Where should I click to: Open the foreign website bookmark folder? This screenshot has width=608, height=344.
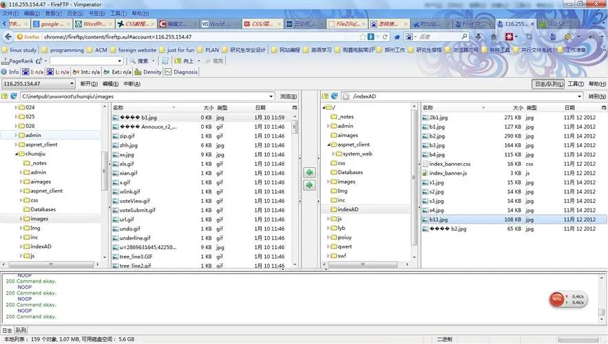[133, 50]
